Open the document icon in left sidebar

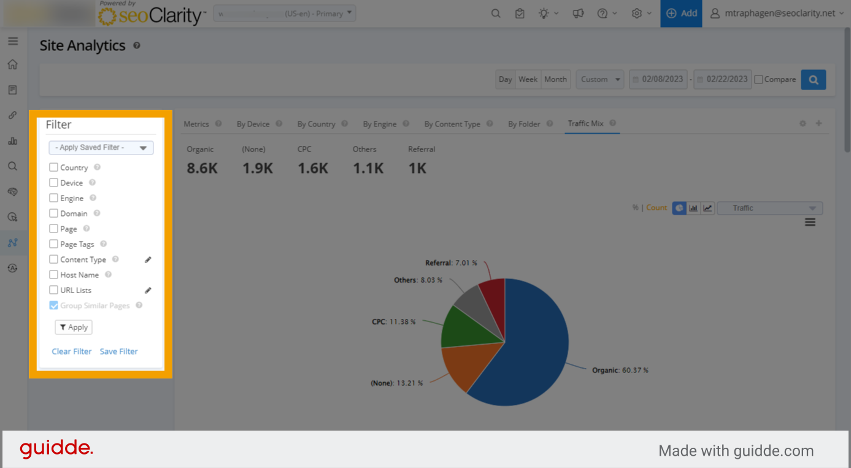click(13, 90)
